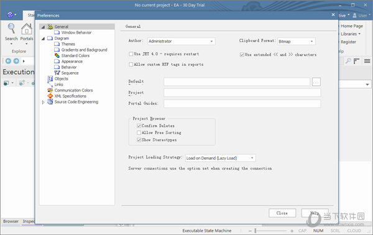Open the Search ribbon dropdown arrow
The height and width of the screenshot is (235, 373).
point(11,44)
